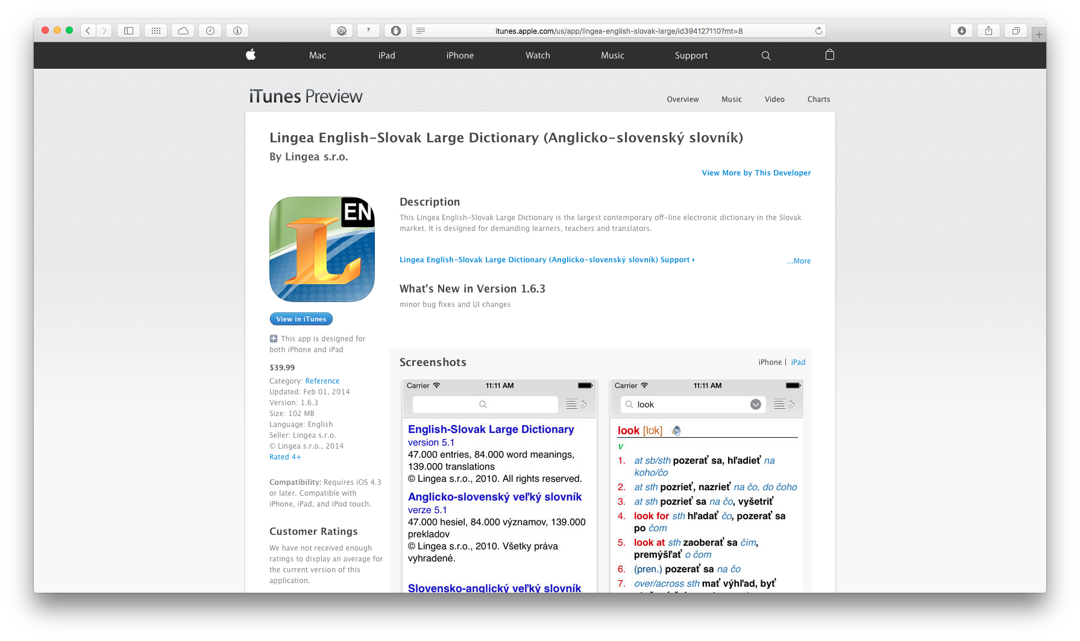Open the search magnifier in Apple navigation
This screenshot has width=1080, height=641.
(766, 55)
